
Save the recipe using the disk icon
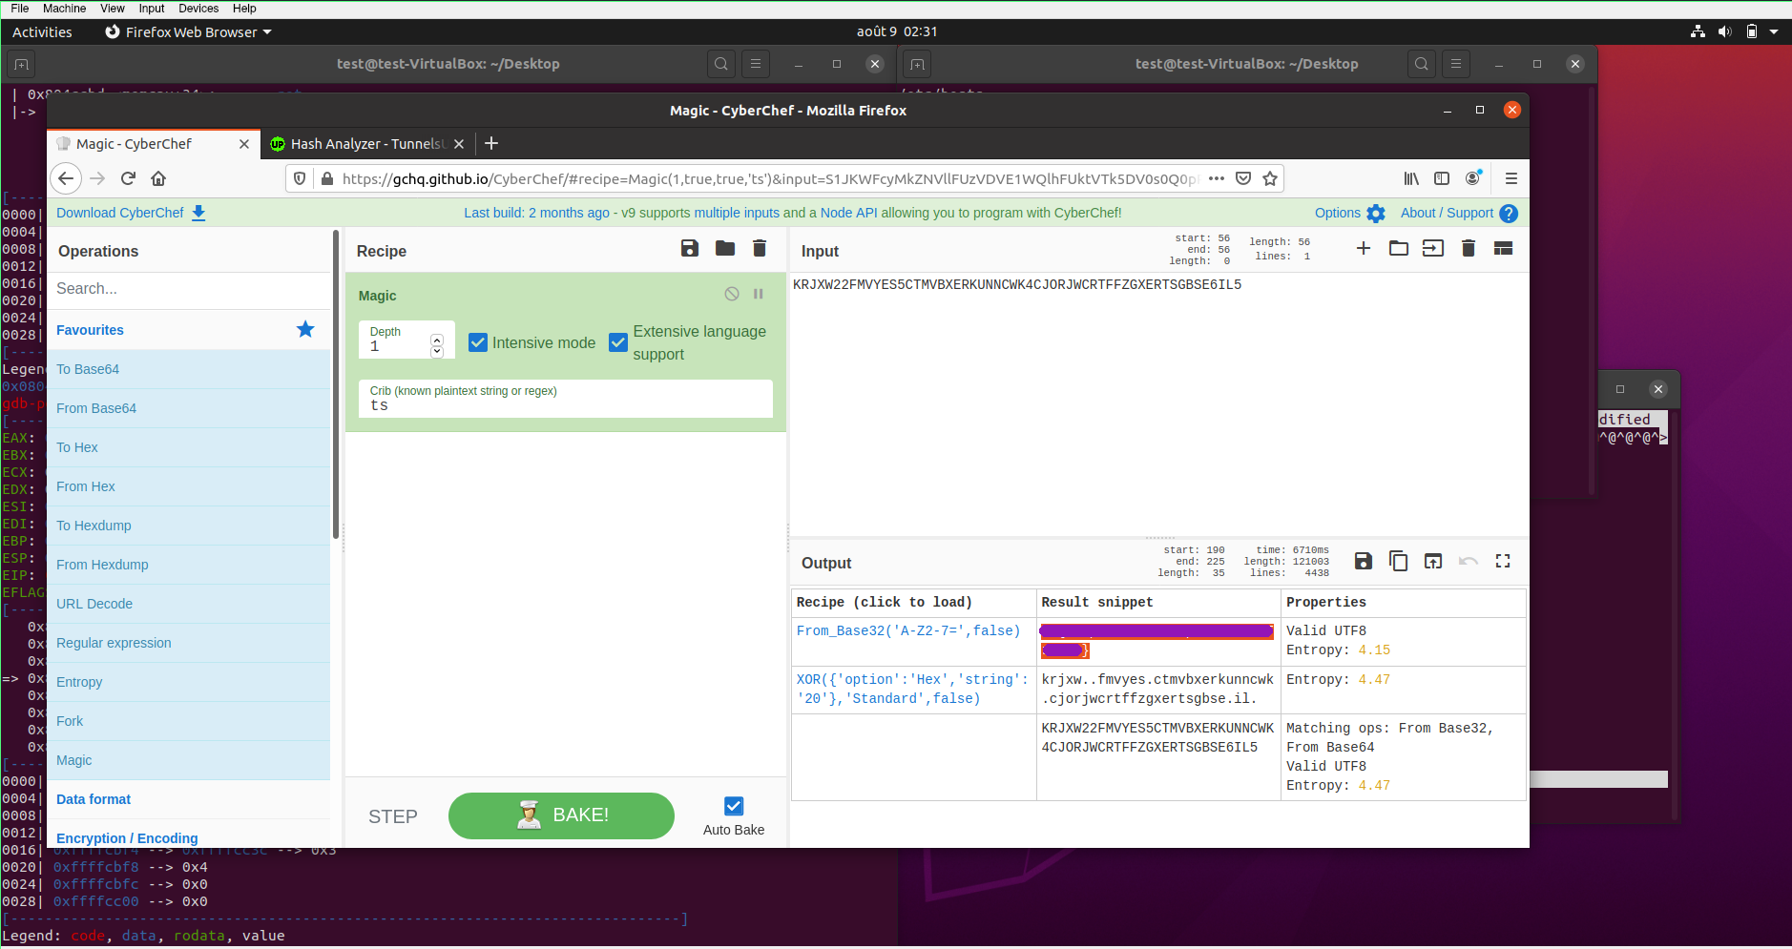coord(689,249)
